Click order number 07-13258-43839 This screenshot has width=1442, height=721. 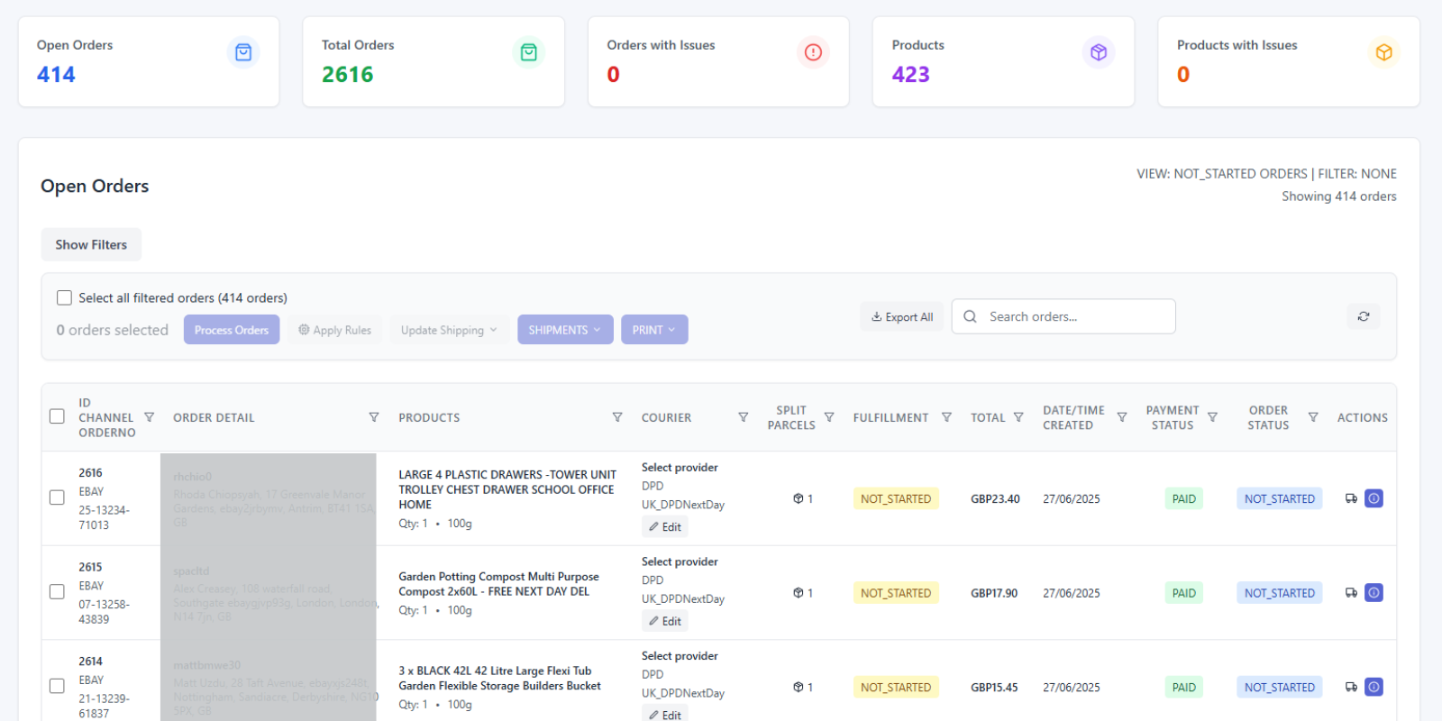coord(104,612)
